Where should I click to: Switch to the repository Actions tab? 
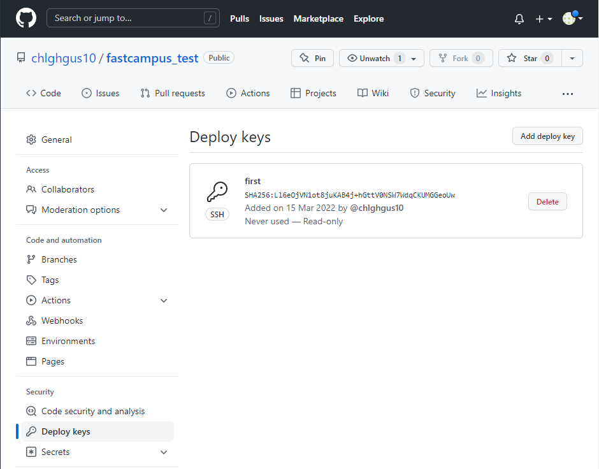pos(248,93)
